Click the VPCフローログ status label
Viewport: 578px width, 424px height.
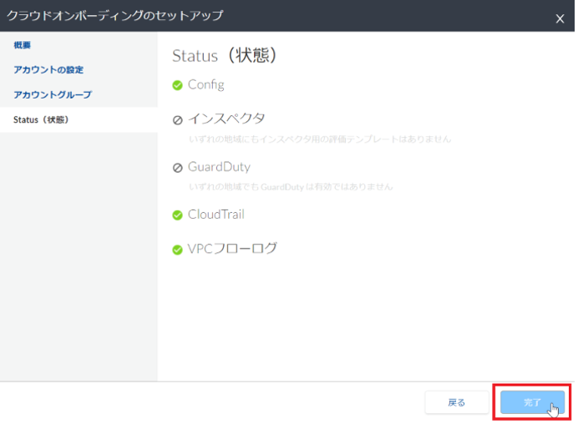point(232,249)
